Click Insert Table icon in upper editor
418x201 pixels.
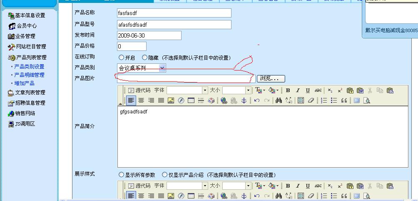[191, 100]
